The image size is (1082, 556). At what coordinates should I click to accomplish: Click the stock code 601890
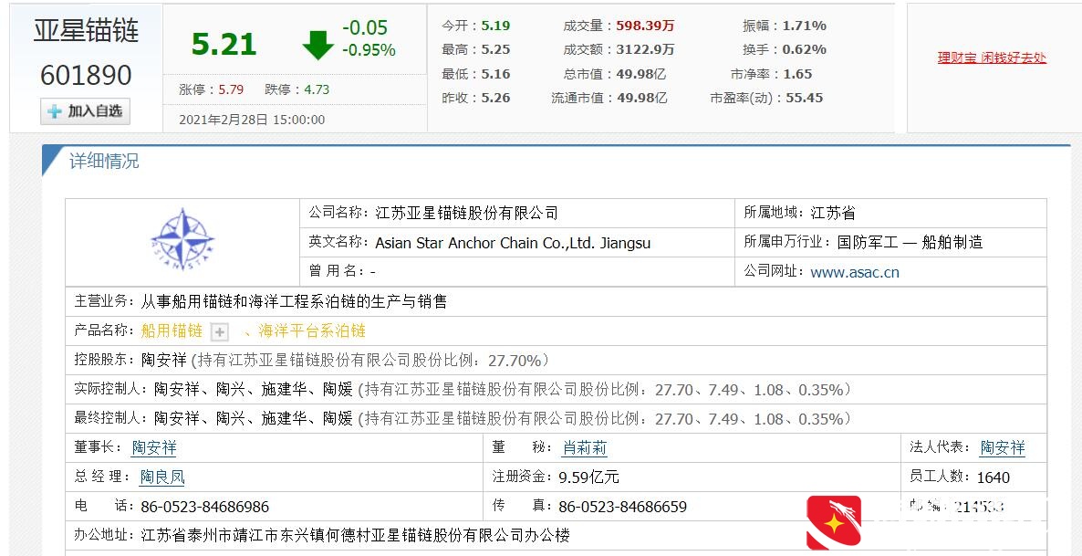87,75
